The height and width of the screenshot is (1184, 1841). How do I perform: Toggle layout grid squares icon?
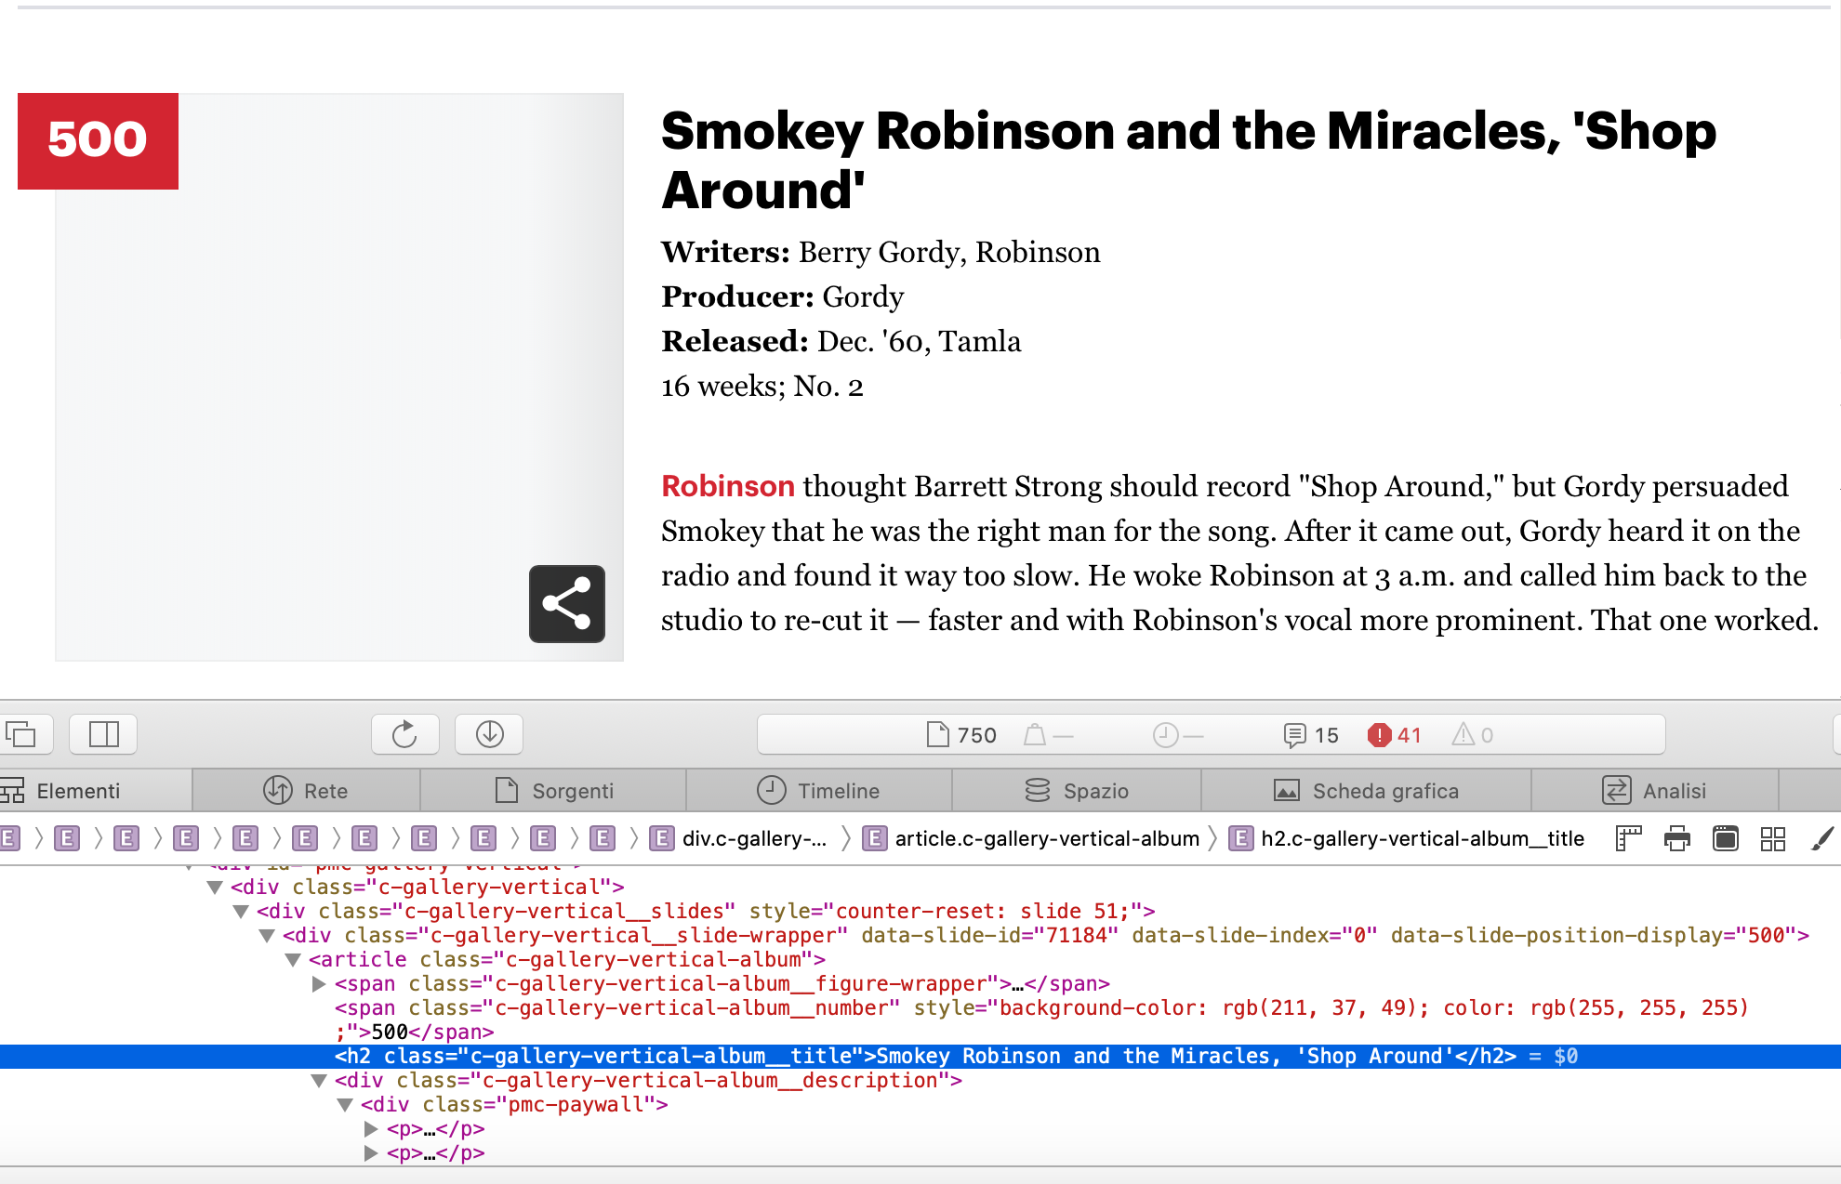[x=1772, y=838]
